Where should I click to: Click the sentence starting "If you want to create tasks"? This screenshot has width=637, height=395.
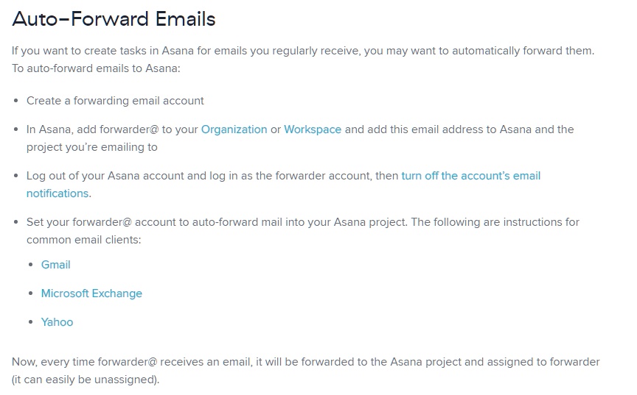click(303, 51)
